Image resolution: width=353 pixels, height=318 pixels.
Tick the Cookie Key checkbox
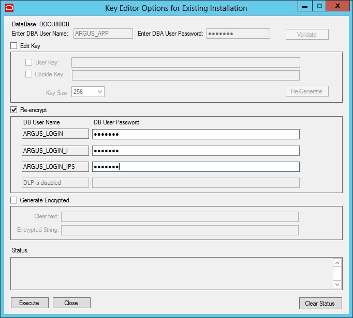[x=28, y=74]
